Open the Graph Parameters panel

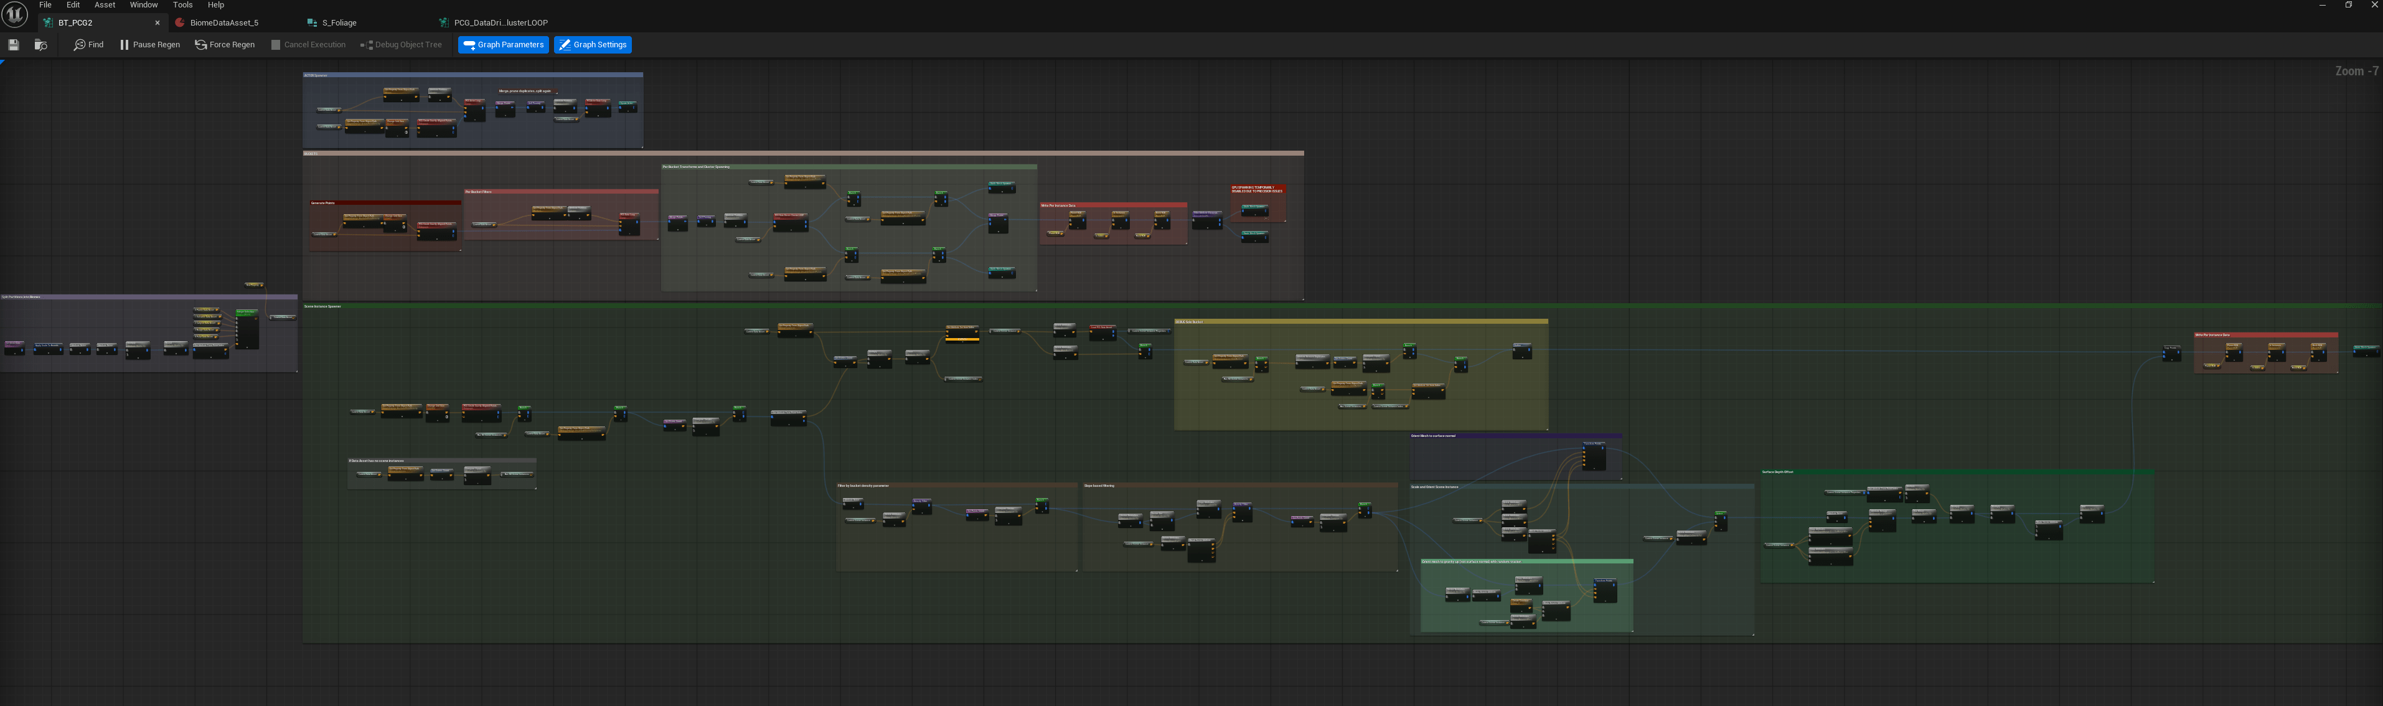coord(503,44)
